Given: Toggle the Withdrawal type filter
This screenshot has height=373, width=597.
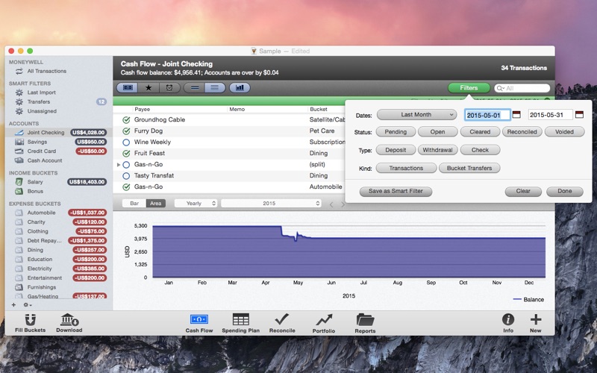Looking at the screenshot, I should [x=437, y=150].
